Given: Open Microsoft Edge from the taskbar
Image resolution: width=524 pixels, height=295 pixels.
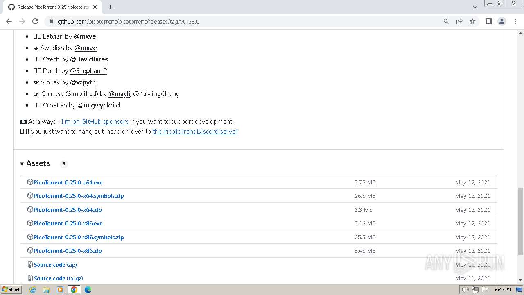Looking at the screenshot, I should tap(88, 290).
